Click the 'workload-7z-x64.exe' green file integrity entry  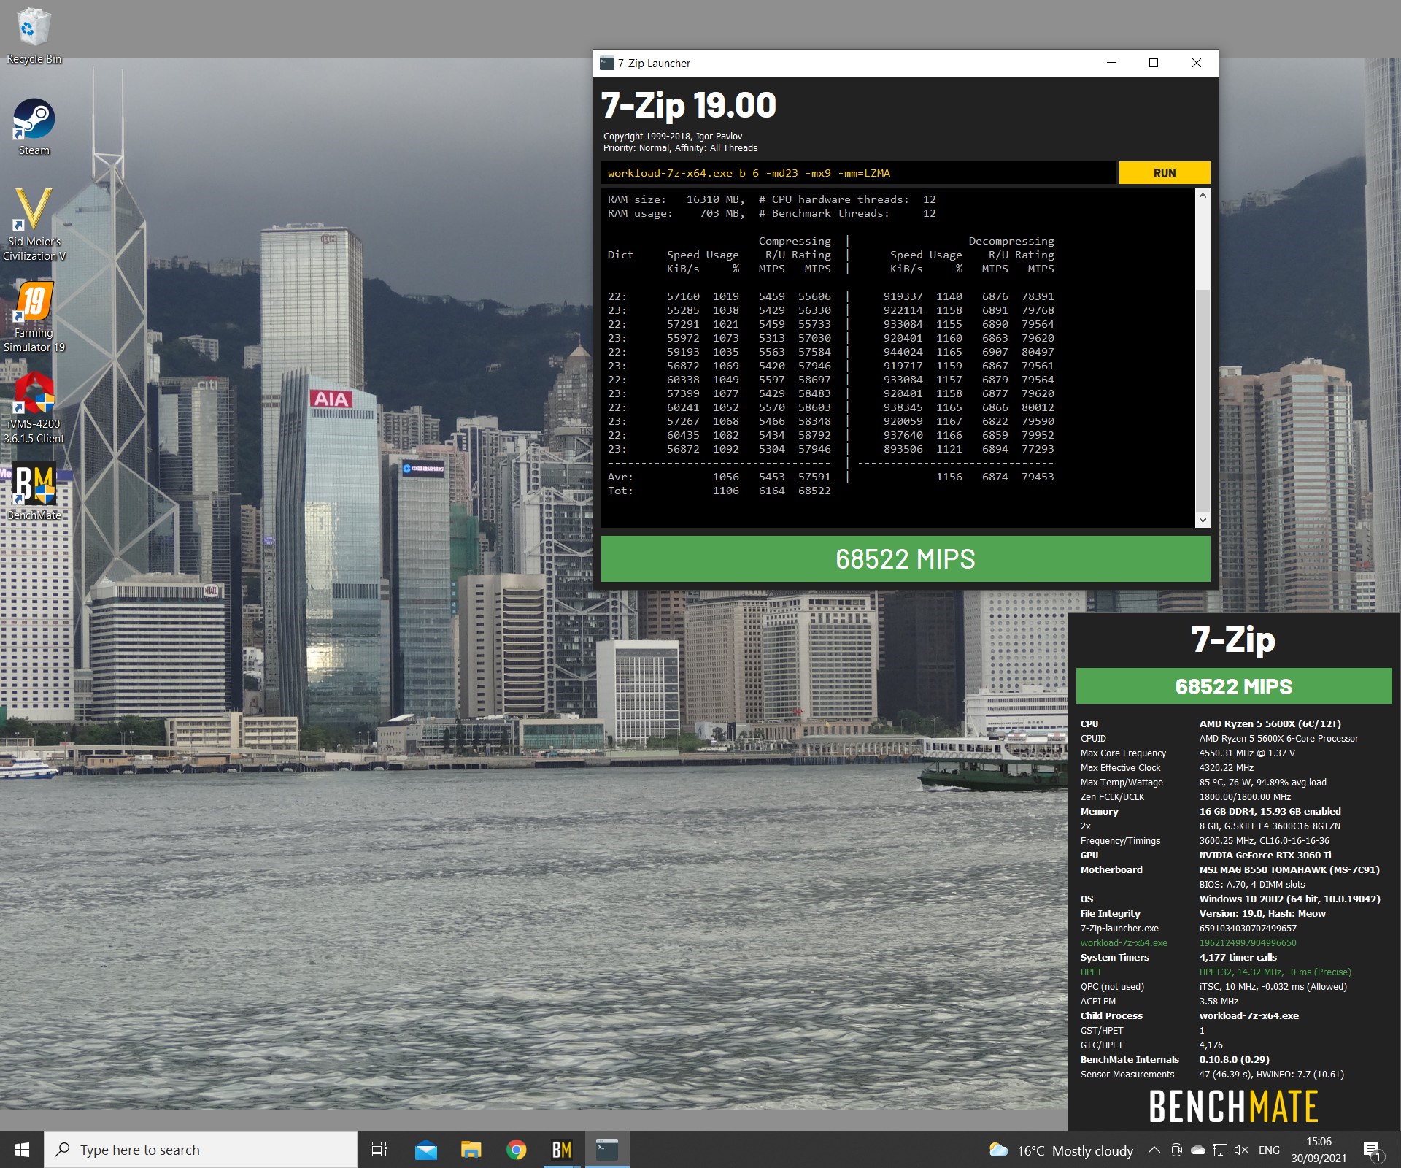1124,942
